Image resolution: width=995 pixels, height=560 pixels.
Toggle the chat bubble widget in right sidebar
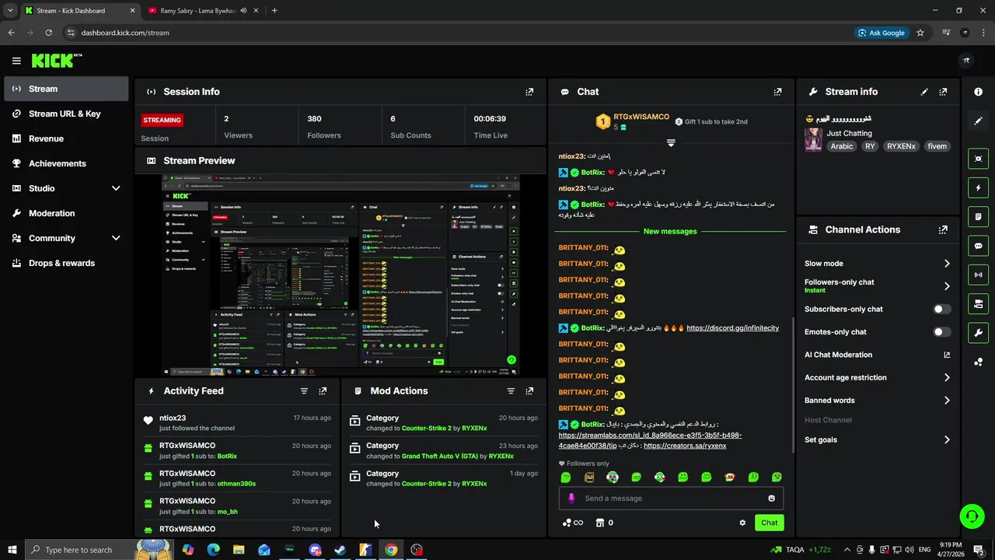(978, 246)
